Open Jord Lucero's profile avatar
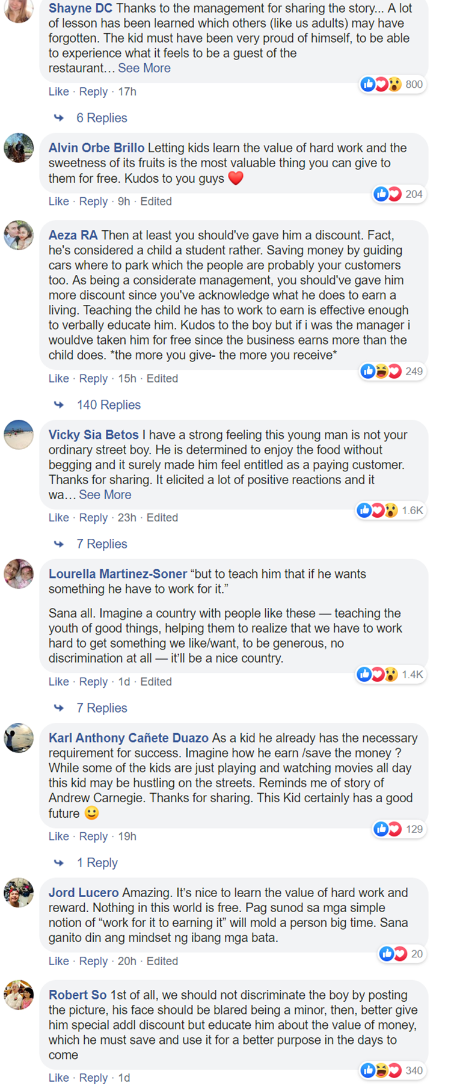 pyautogui.click(x=19, y=892)
